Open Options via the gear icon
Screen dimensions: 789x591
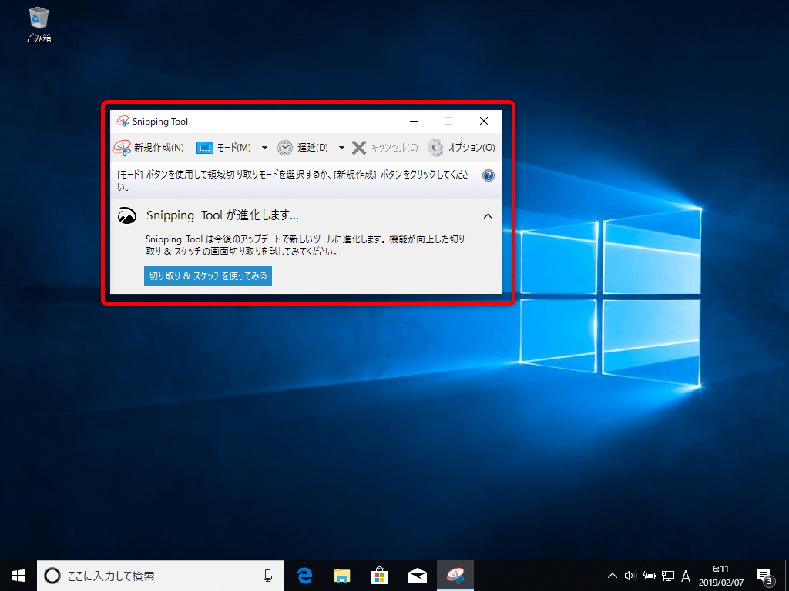pyautogui.click(x=435, y=147)
